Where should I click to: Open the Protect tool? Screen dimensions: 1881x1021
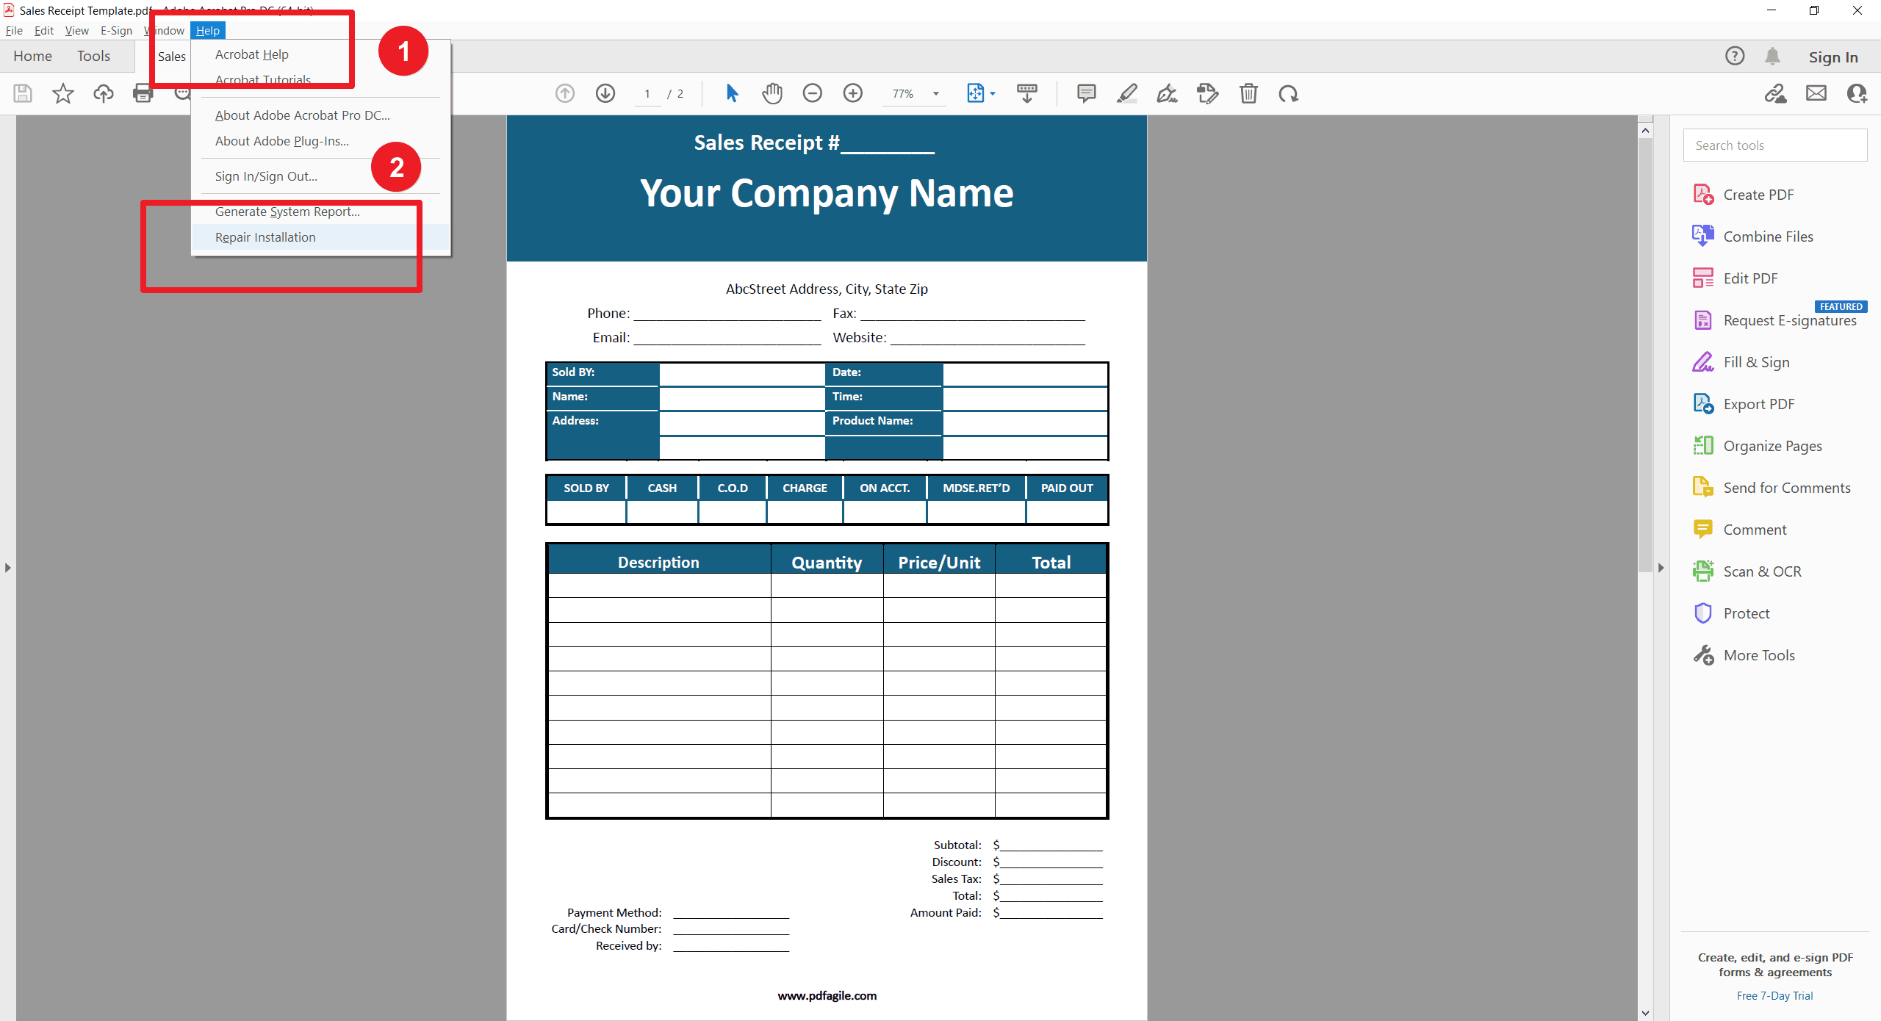[1747, 613]
